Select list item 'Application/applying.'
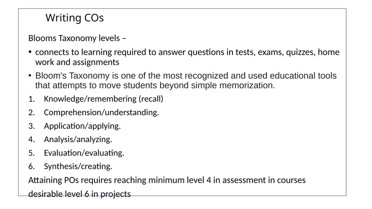This screenshot has height=209, width=372. coord(82,126)
